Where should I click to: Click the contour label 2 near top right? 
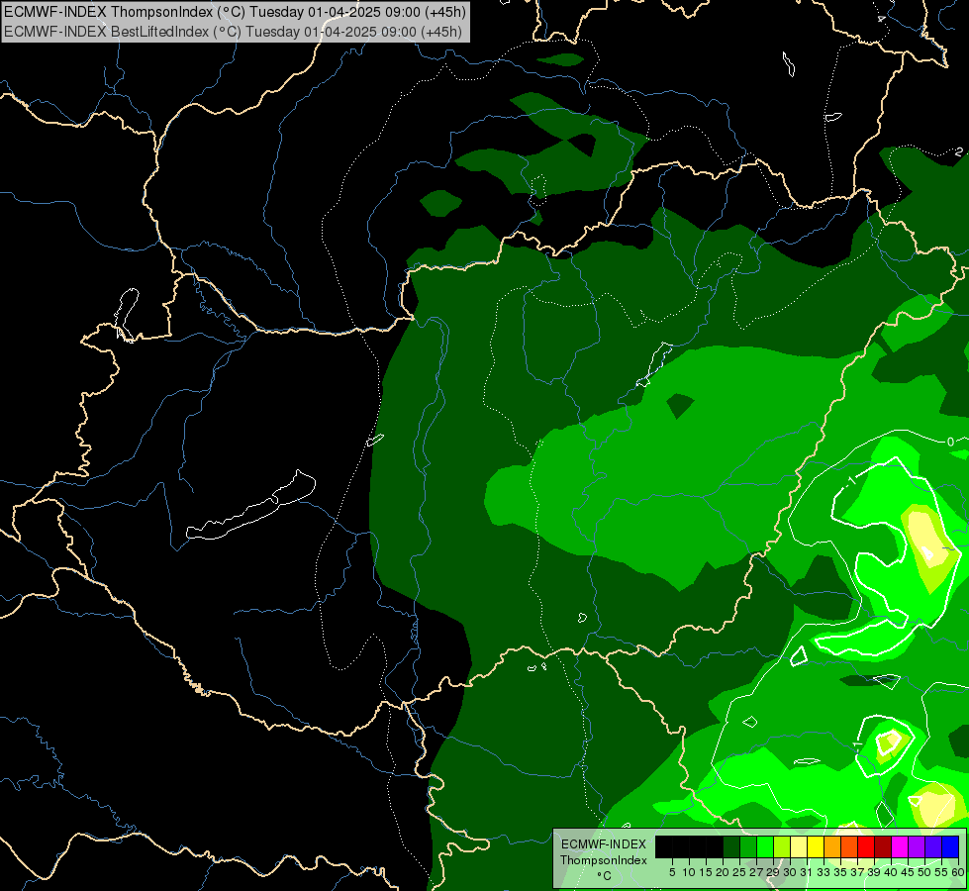coord(958,151)
